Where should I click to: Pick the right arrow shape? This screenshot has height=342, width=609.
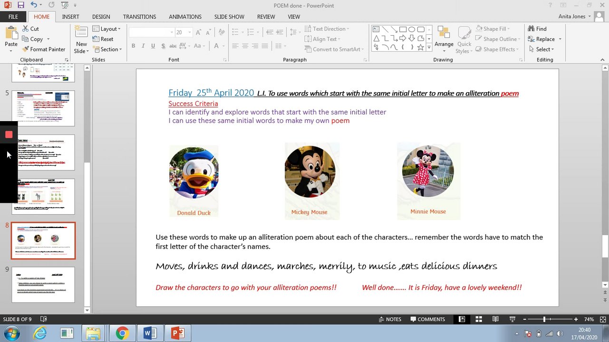coord(403,38)
